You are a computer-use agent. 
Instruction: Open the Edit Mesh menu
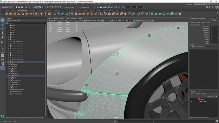[46, 4]
